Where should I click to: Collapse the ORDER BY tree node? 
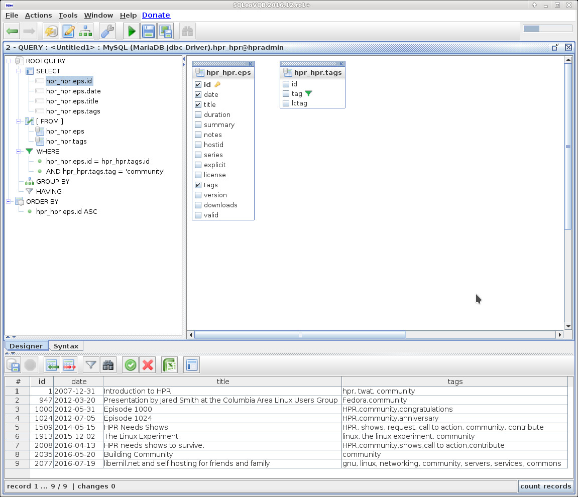click(9, 201)
